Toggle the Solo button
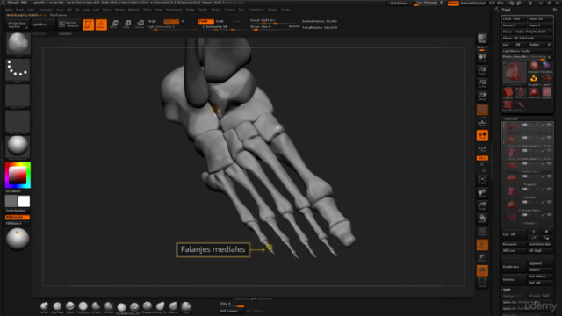 [x=482, y=271]
